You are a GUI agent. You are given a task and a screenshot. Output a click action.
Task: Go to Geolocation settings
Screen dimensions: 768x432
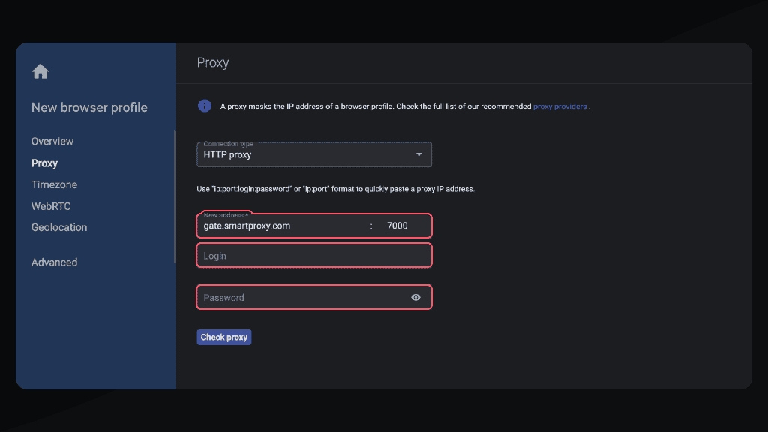[59, 227]
